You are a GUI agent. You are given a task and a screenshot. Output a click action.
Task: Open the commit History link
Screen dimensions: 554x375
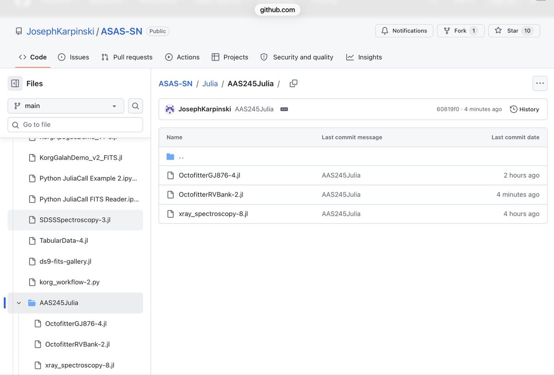tap(524, 109)
